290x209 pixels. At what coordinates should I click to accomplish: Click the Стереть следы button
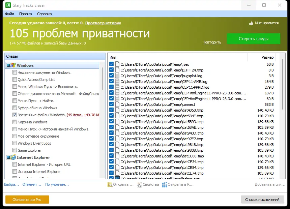[253, 38]
